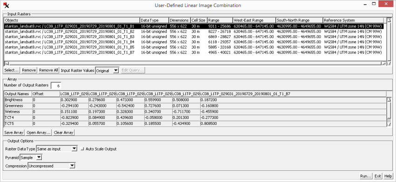Click the Cell Size column header
Viewport: 396px width, 182px height.
pyautogui.click(x=198, y=20)
